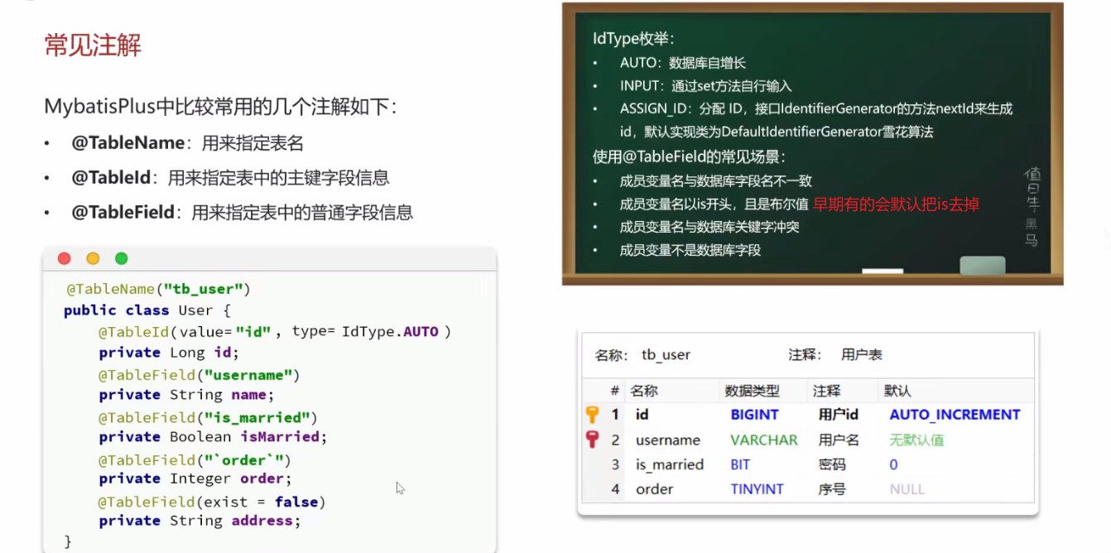Click the 注释 column header in the grid
Screen dimensions: 1111x553
point(826,390)
